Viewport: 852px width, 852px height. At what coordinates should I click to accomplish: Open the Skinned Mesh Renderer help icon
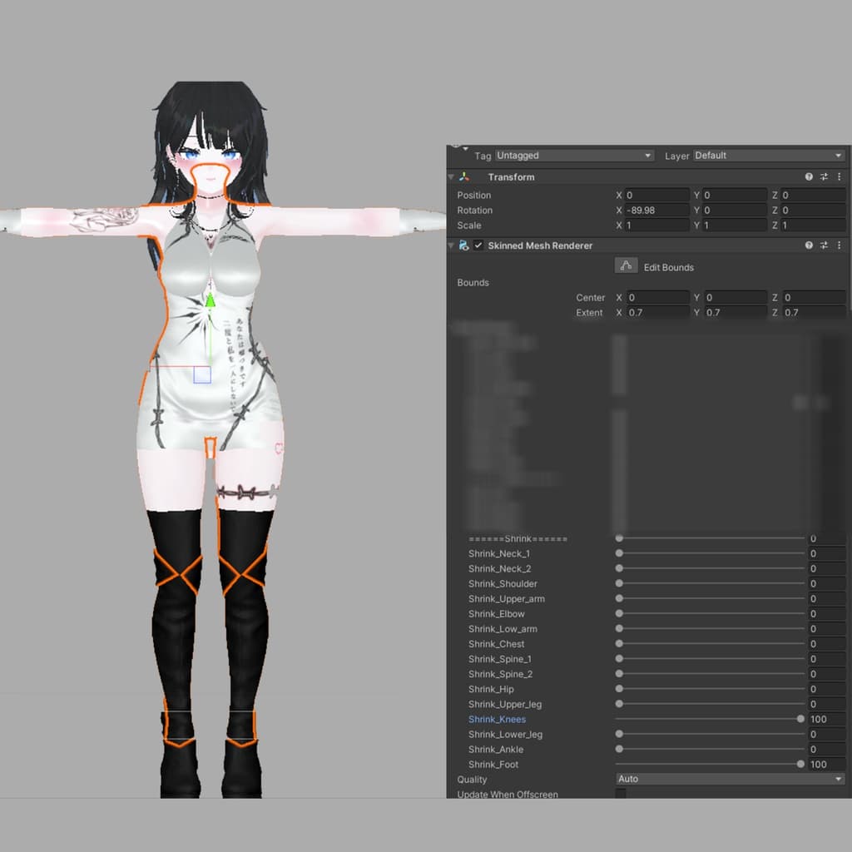tap(809, 245)
